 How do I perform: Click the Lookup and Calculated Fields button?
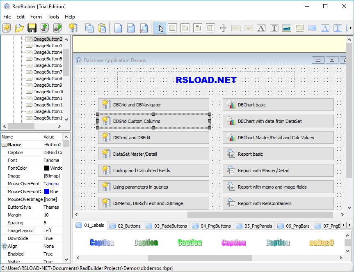153,171
